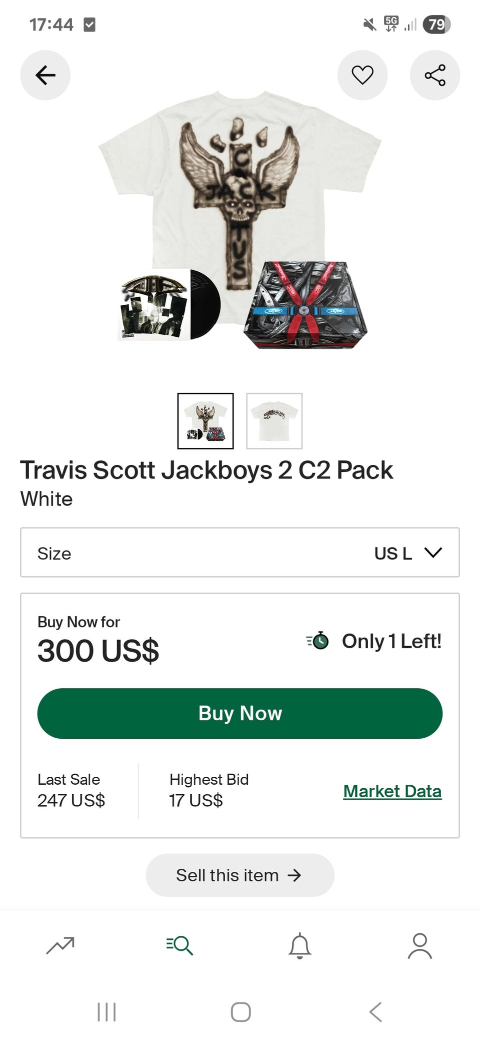Tap the back arrow button
This screenshot has height=1041, width=480.
[x=45, y=75]
